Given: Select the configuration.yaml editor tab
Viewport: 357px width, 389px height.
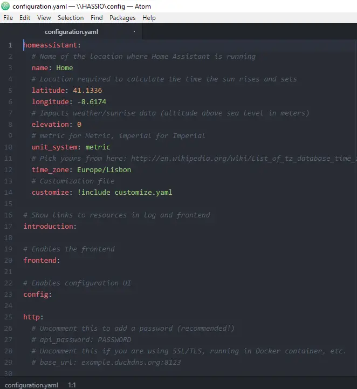Looking at the screenshot, I should pos(71,32).
